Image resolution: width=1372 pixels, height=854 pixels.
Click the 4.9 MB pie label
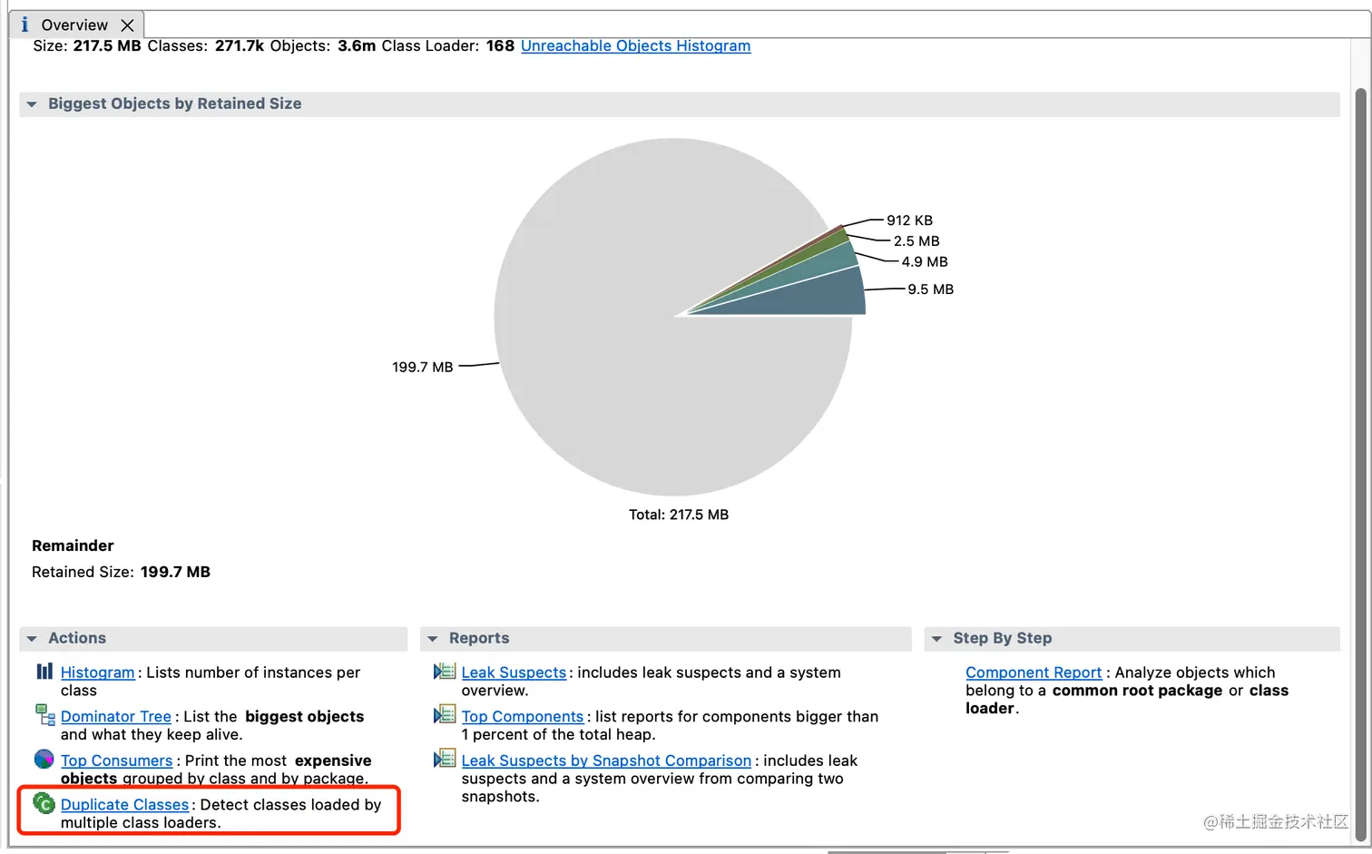pyautogui.click(x=925, y=262)
